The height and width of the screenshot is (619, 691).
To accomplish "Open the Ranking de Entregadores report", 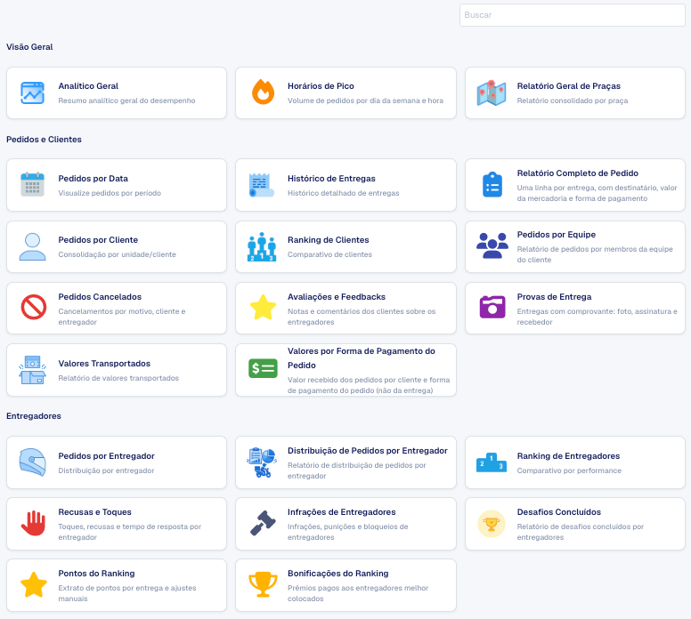I will pos(575,462).
